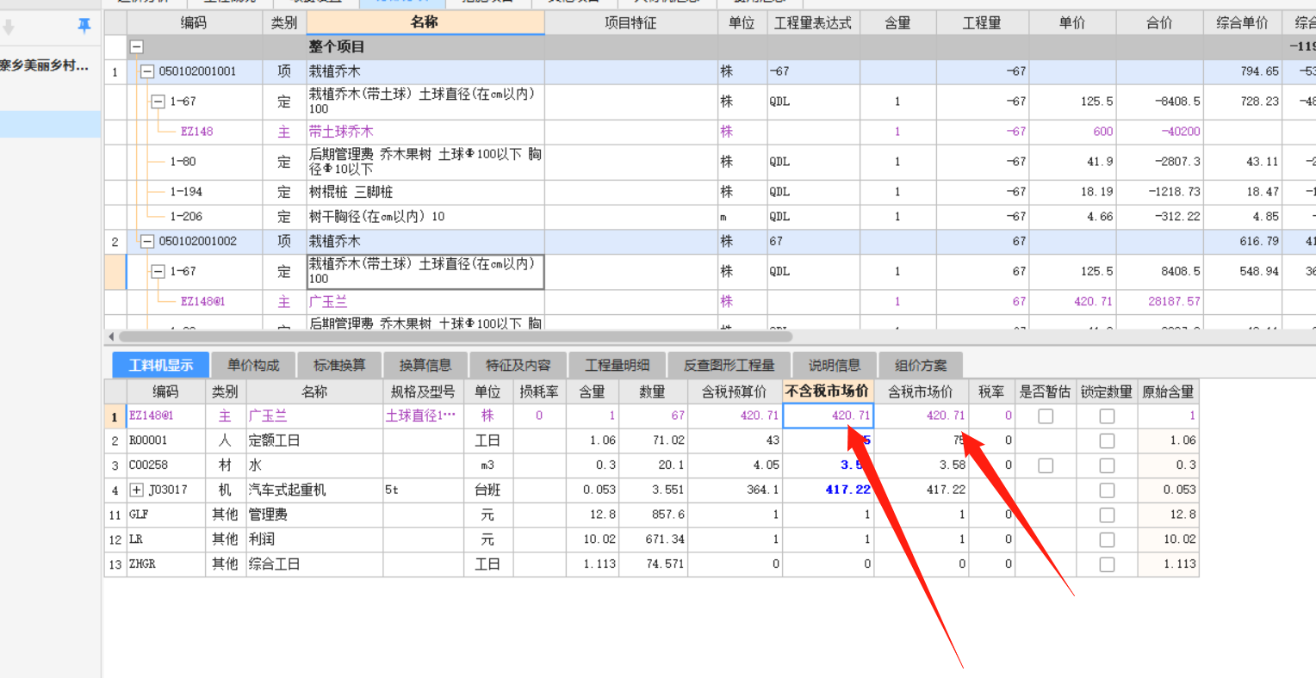Toggle 锁定数量 checkbox for 综合工日 row
The width and height of the screenshot is (1316, 678).
tap(1107, 564)
